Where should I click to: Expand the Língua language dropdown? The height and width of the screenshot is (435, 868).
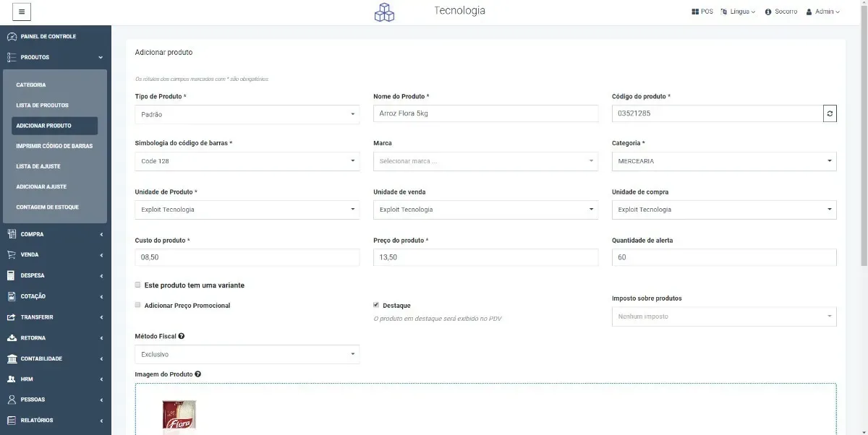(x=738, y=12)
